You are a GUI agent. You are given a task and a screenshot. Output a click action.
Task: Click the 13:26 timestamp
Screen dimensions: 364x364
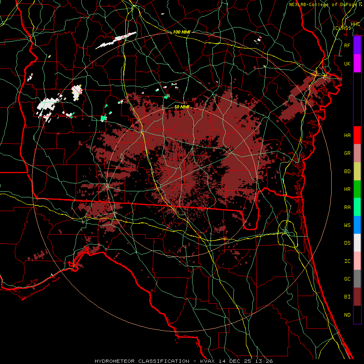click(263, 361)
